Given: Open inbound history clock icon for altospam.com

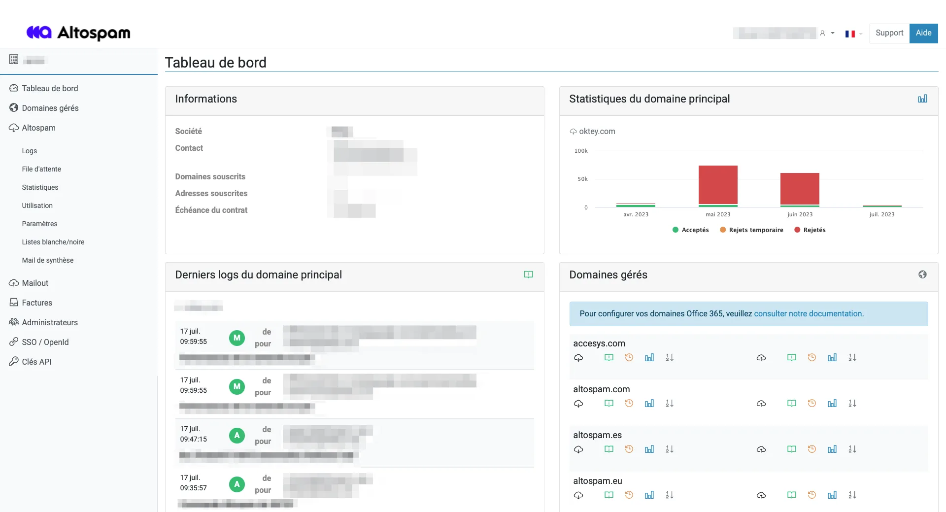Looking at the screenshot, I should click(629, 404).
